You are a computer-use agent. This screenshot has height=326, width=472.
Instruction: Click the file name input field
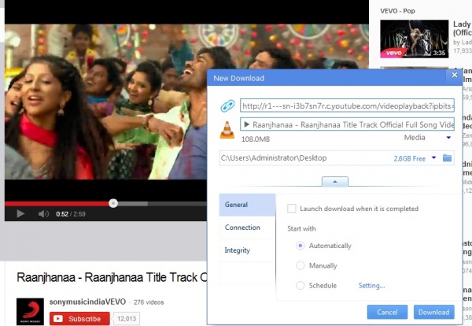tap(347, 124)
